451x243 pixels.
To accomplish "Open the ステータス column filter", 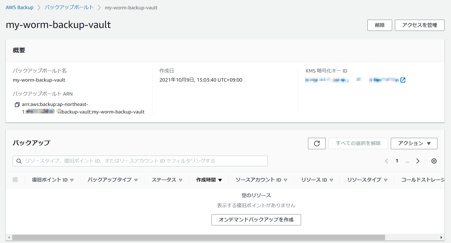I will tap(181, 180).
